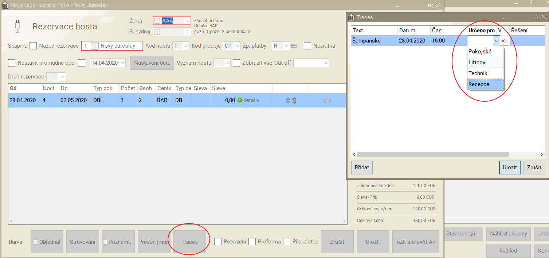Click the Nastavení účtu button

[152, 63]
